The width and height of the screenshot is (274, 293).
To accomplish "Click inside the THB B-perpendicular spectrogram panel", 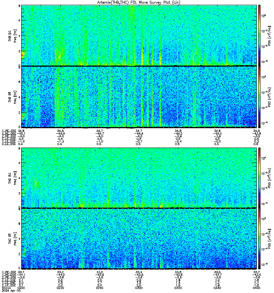I will tap(139, 35).
